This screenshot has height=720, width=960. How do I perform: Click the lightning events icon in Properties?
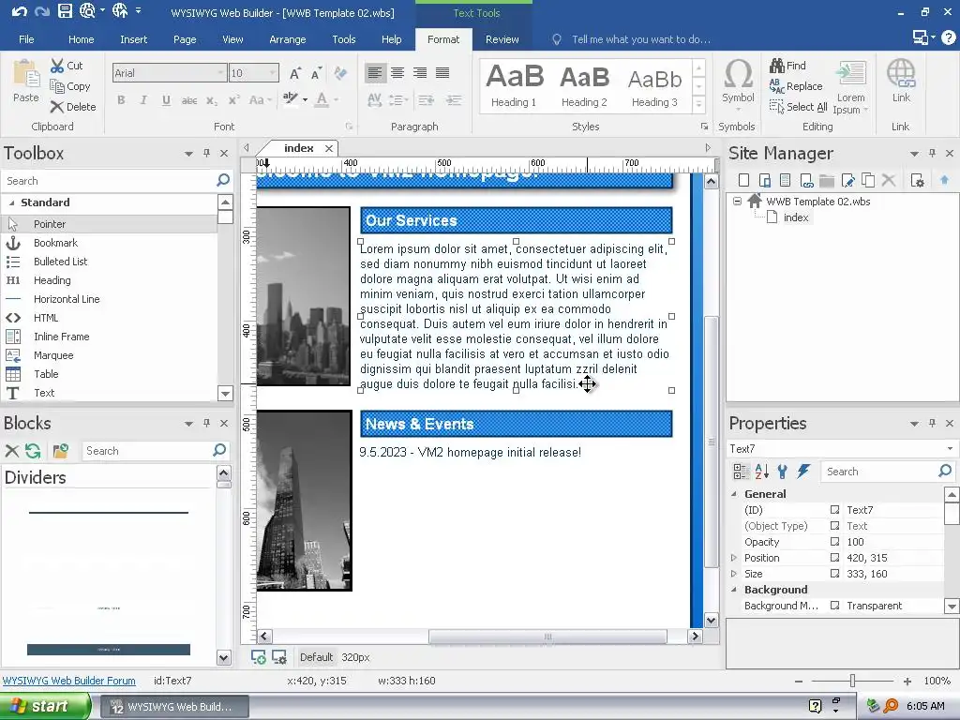[x=803, y=471]
